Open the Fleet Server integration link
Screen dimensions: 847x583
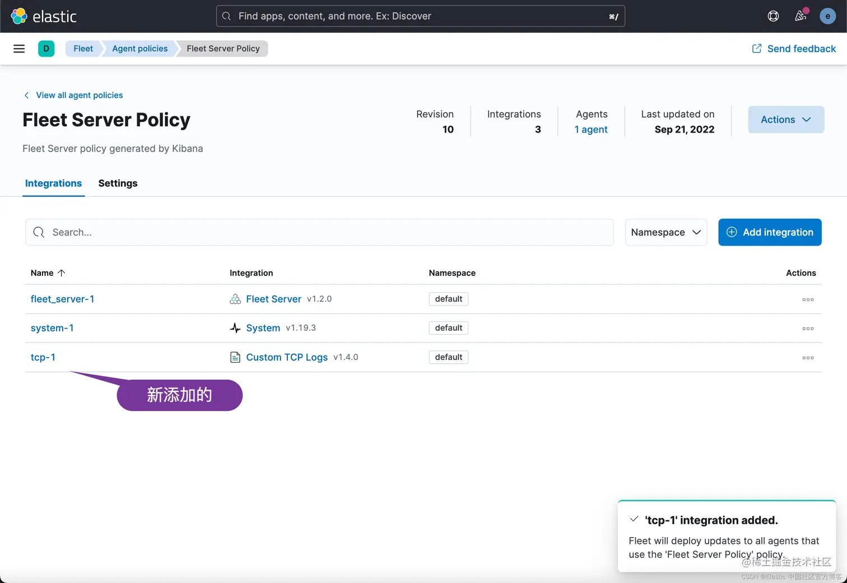point(273,299)
